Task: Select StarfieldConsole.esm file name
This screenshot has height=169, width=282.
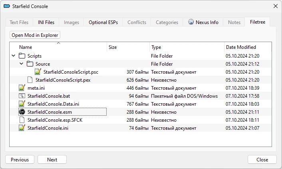Action: 50,112
